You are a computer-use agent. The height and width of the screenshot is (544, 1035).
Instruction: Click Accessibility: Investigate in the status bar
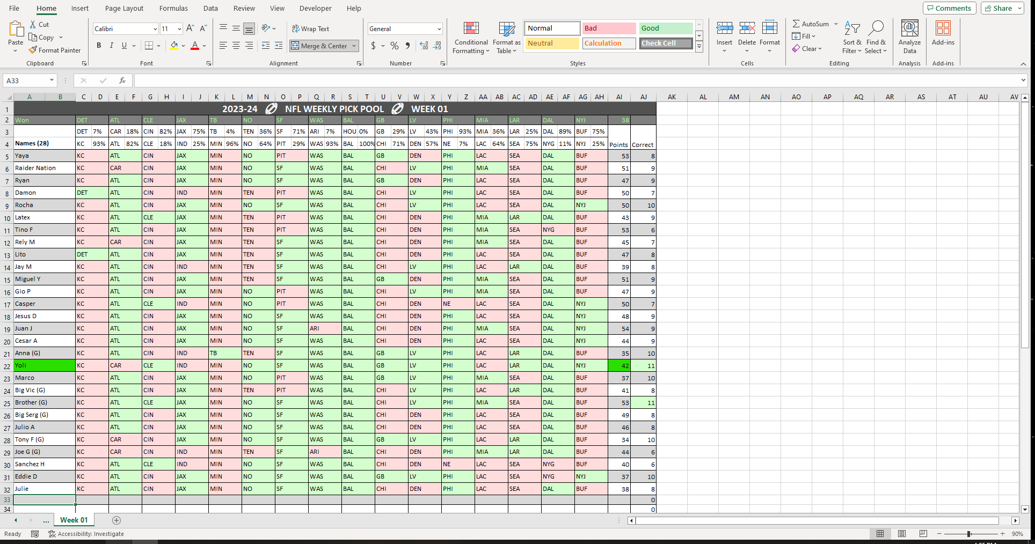86,534
